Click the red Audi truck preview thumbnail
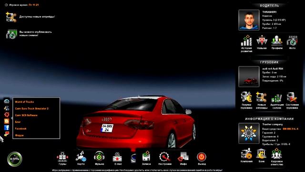 coord(249,76)
